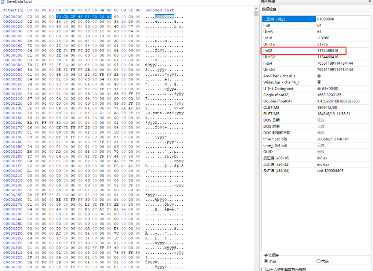The image size is (373, 271).
Task: Click the time_t (64 bit) row
Action: (x=316, y=145)
